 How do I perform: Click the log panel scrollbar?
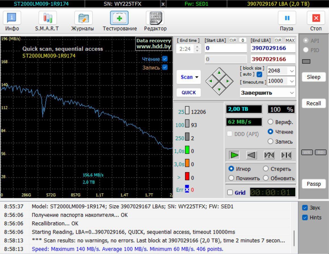click(x=294, y=238)
